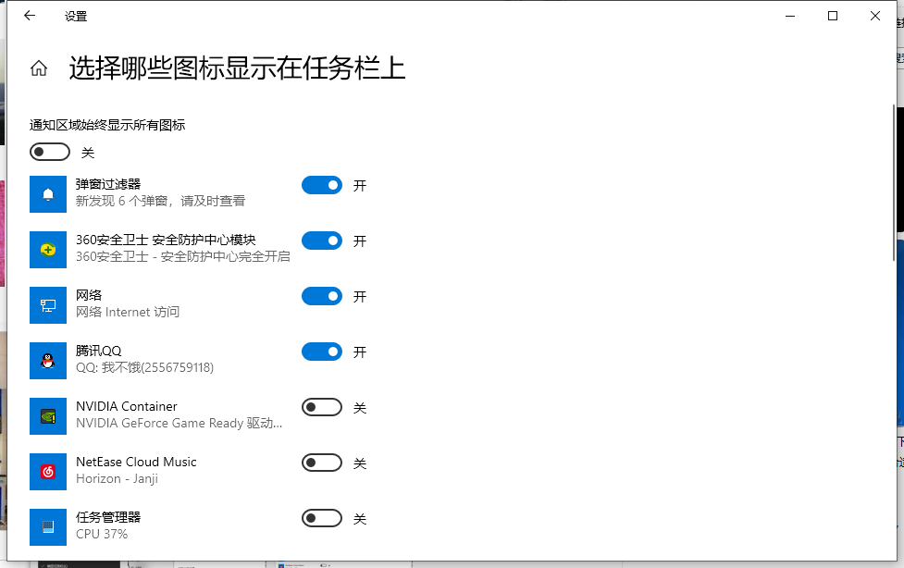
Task: Turn off the 网络 toggle
Action: (x=321, y=296)
